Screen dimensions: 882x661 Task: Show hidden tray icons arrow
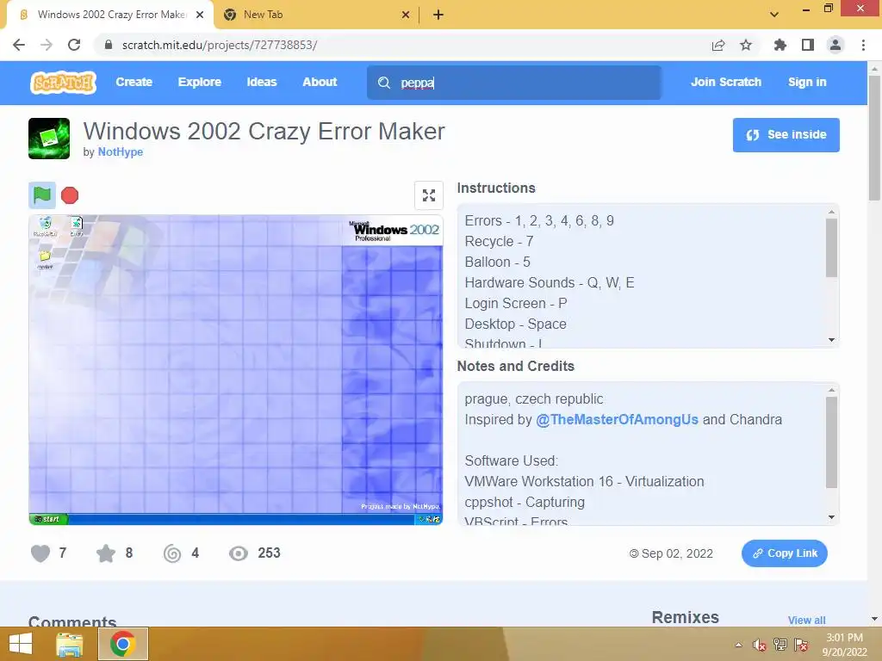[x=738, y=645]
